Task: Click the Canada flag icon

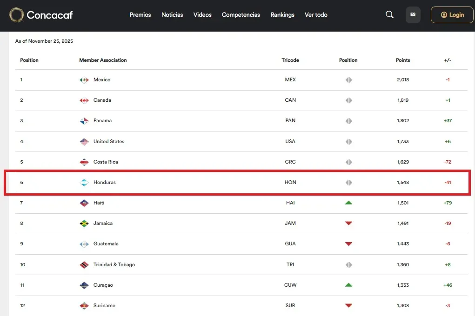Action: click(84, 100)
